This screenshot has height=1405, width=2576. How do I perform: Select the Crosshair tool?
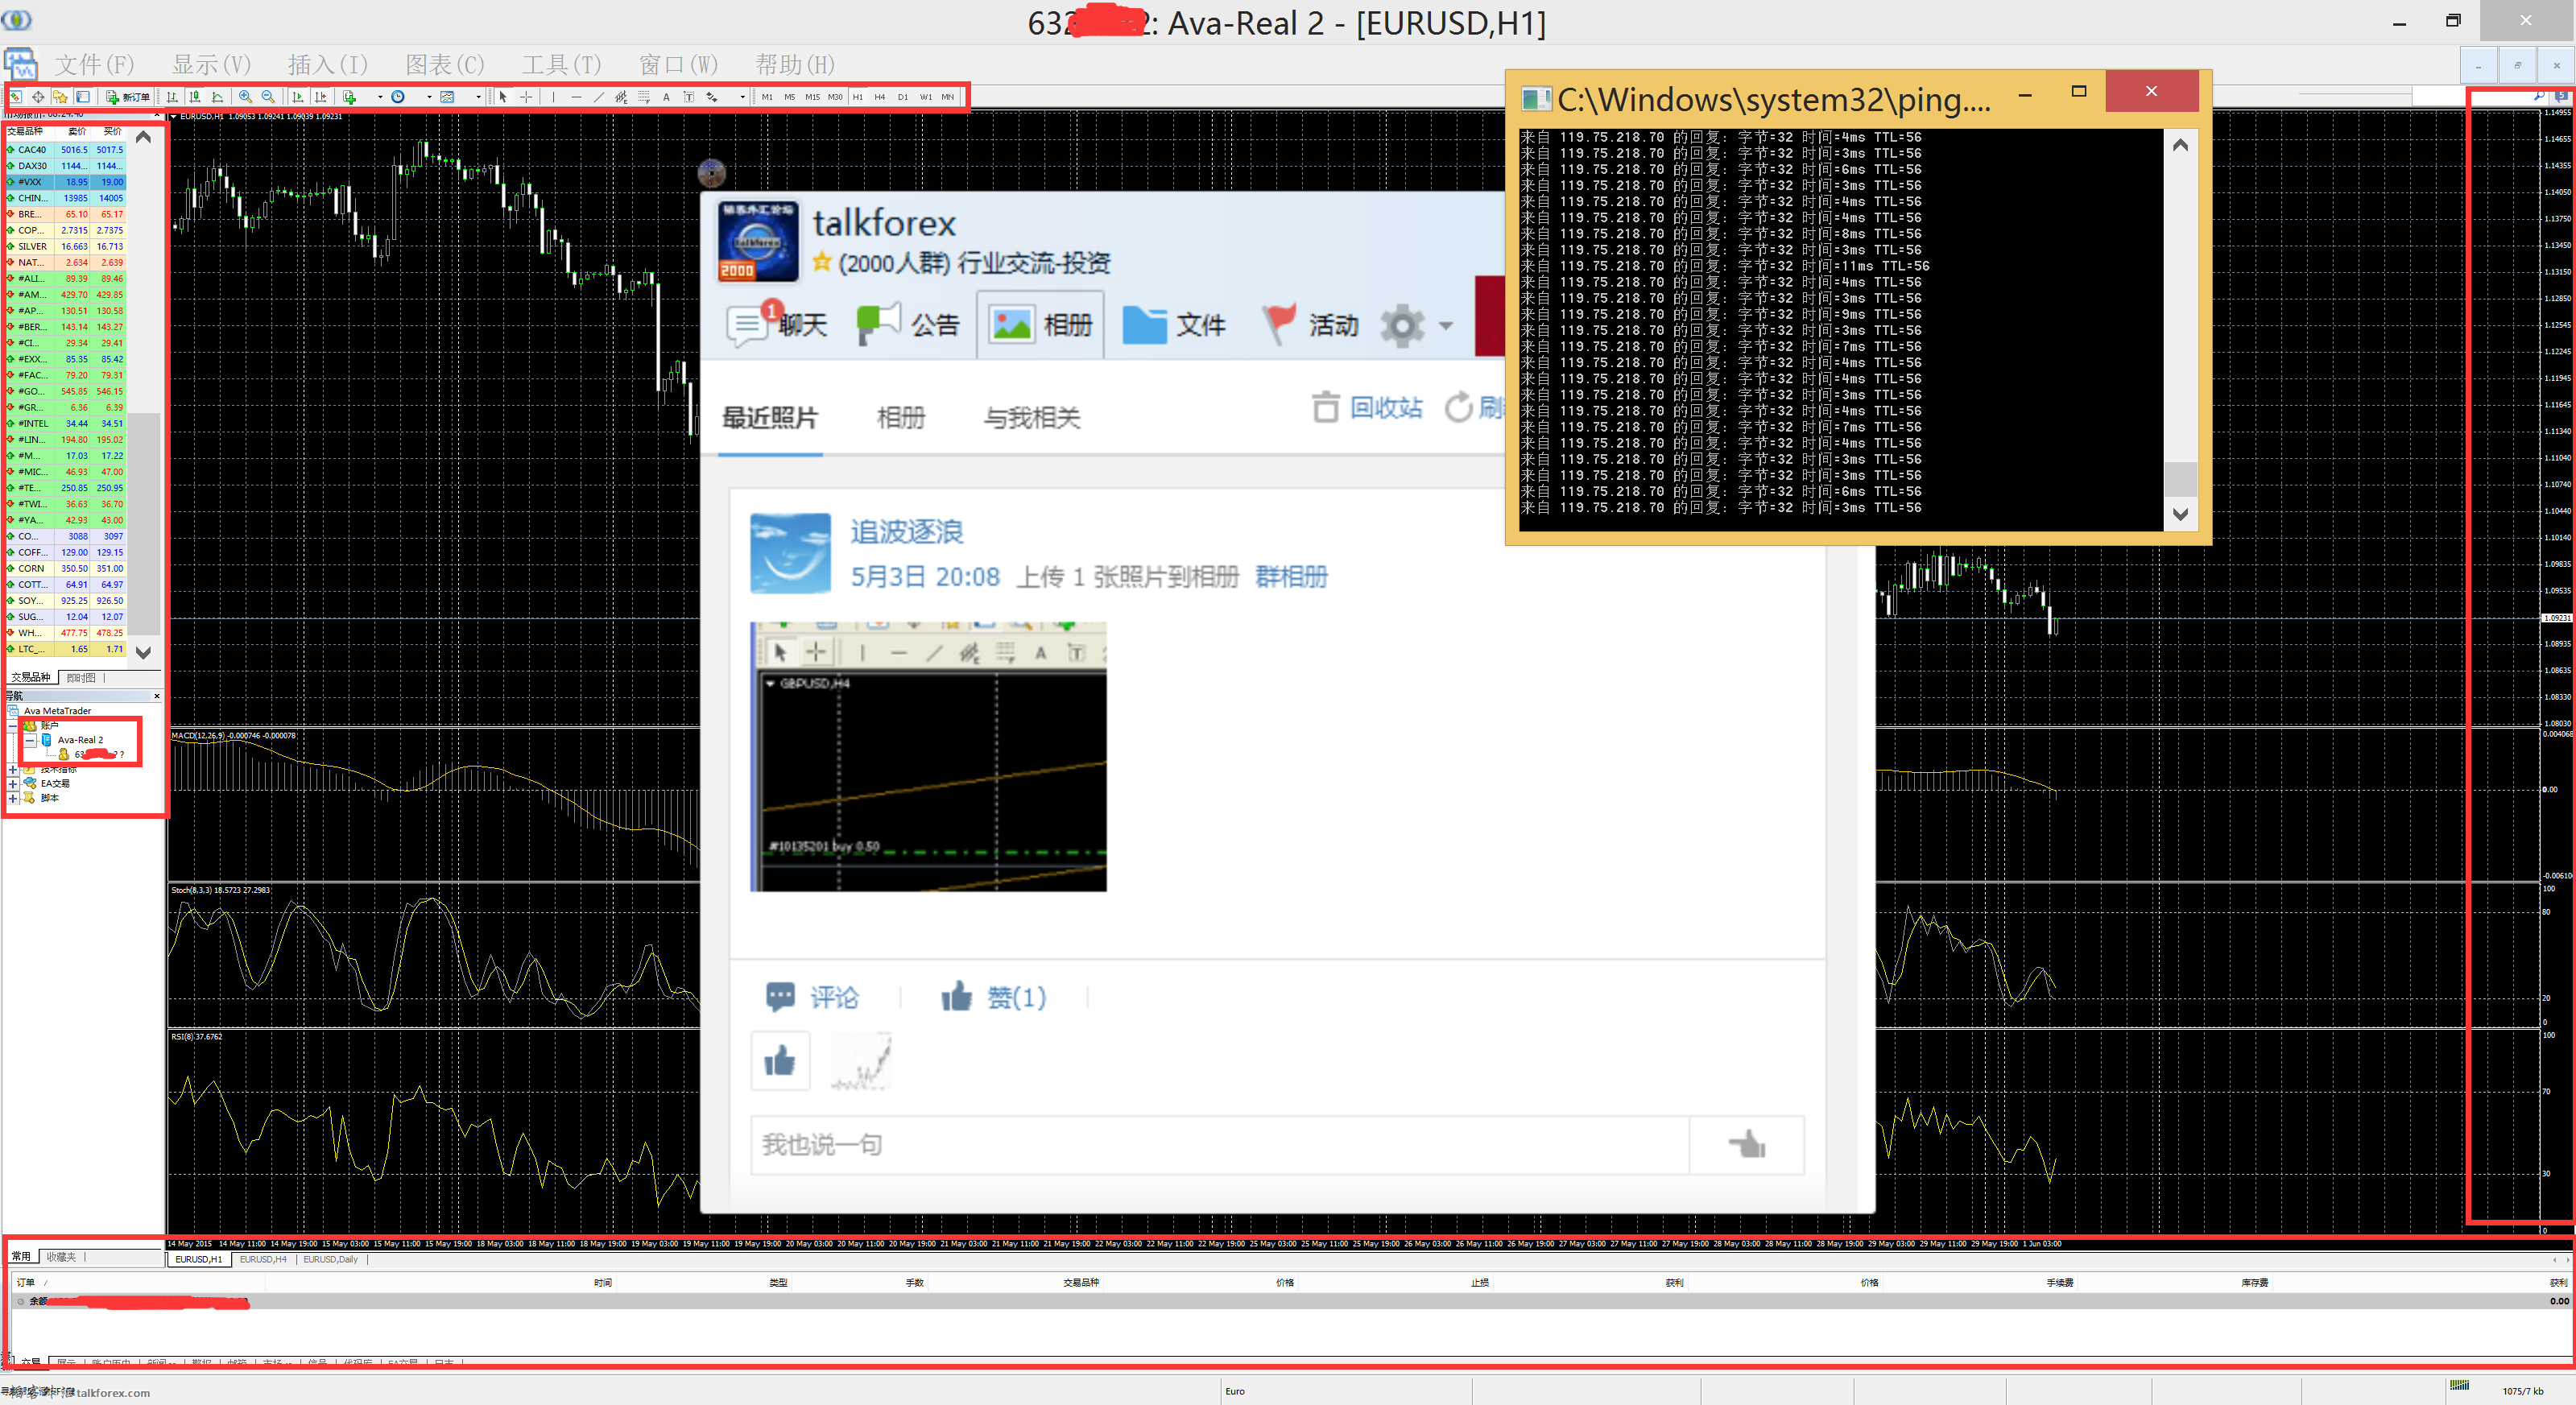526,97
